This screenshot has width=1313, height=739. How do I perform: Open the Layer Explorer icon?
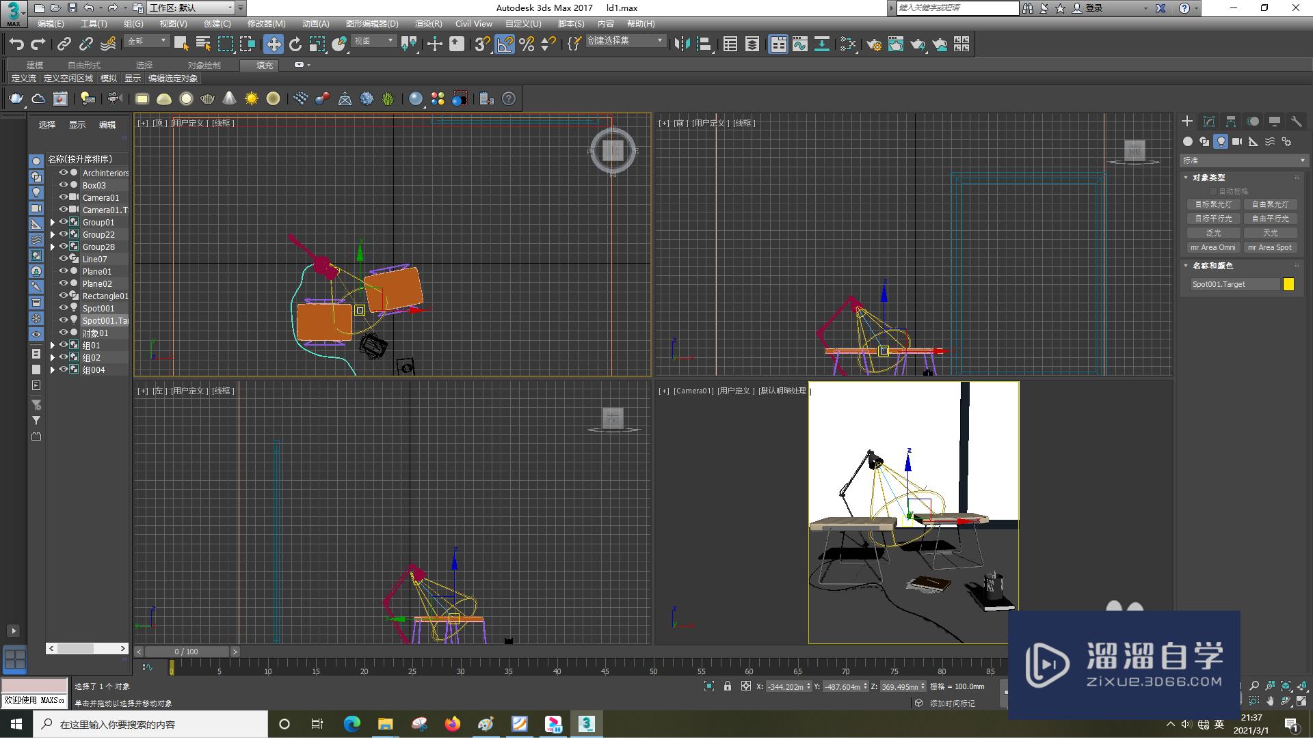(752, 44)
